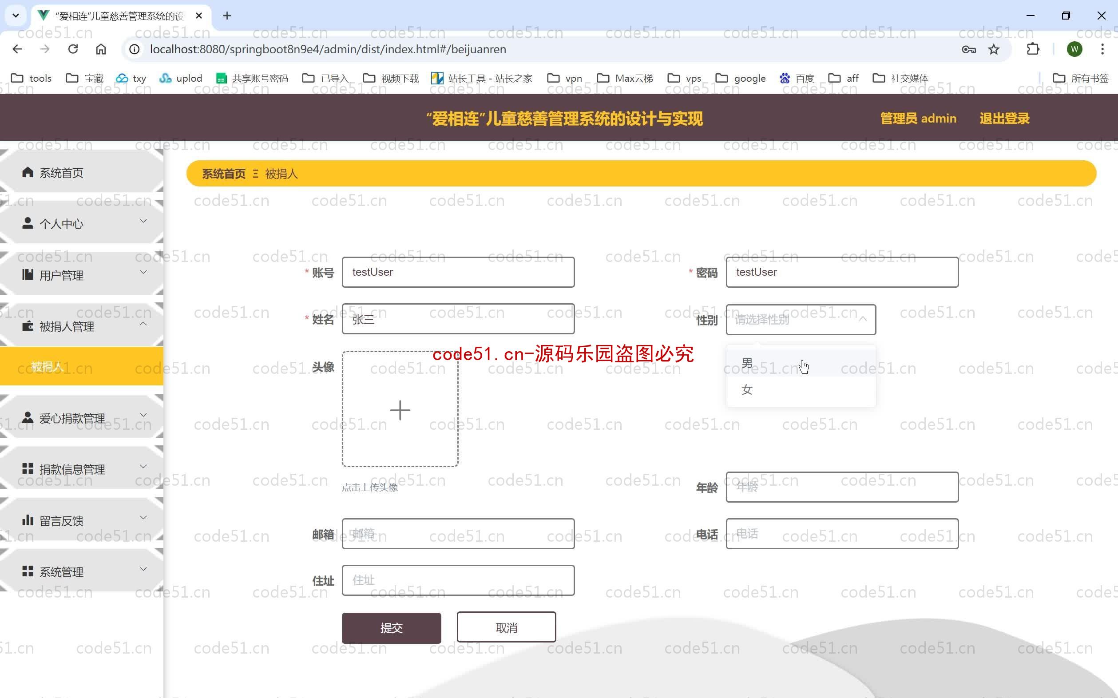Reload the page with refresh icon

(x=73, y=49)
